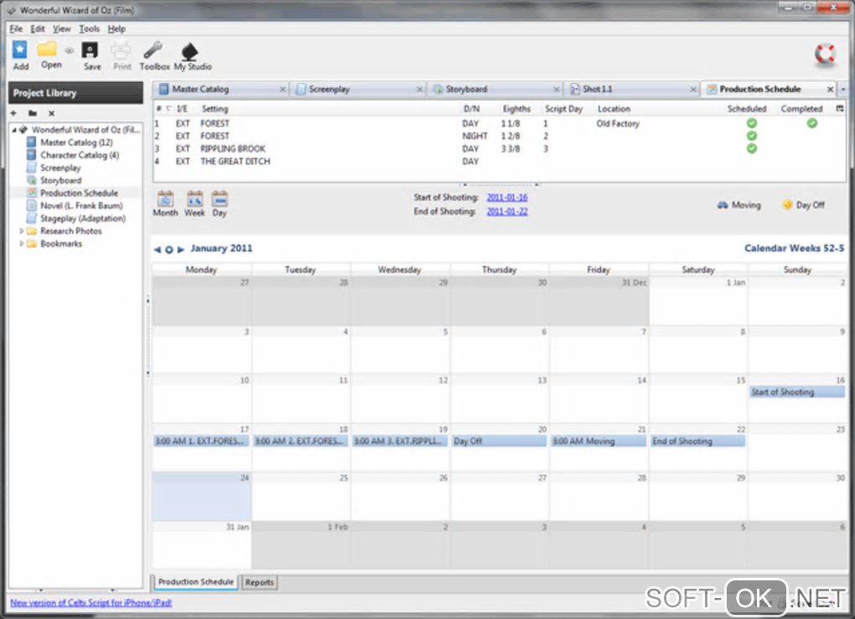
Task: Click the Day Off sun icon
Action: (787, 205)
